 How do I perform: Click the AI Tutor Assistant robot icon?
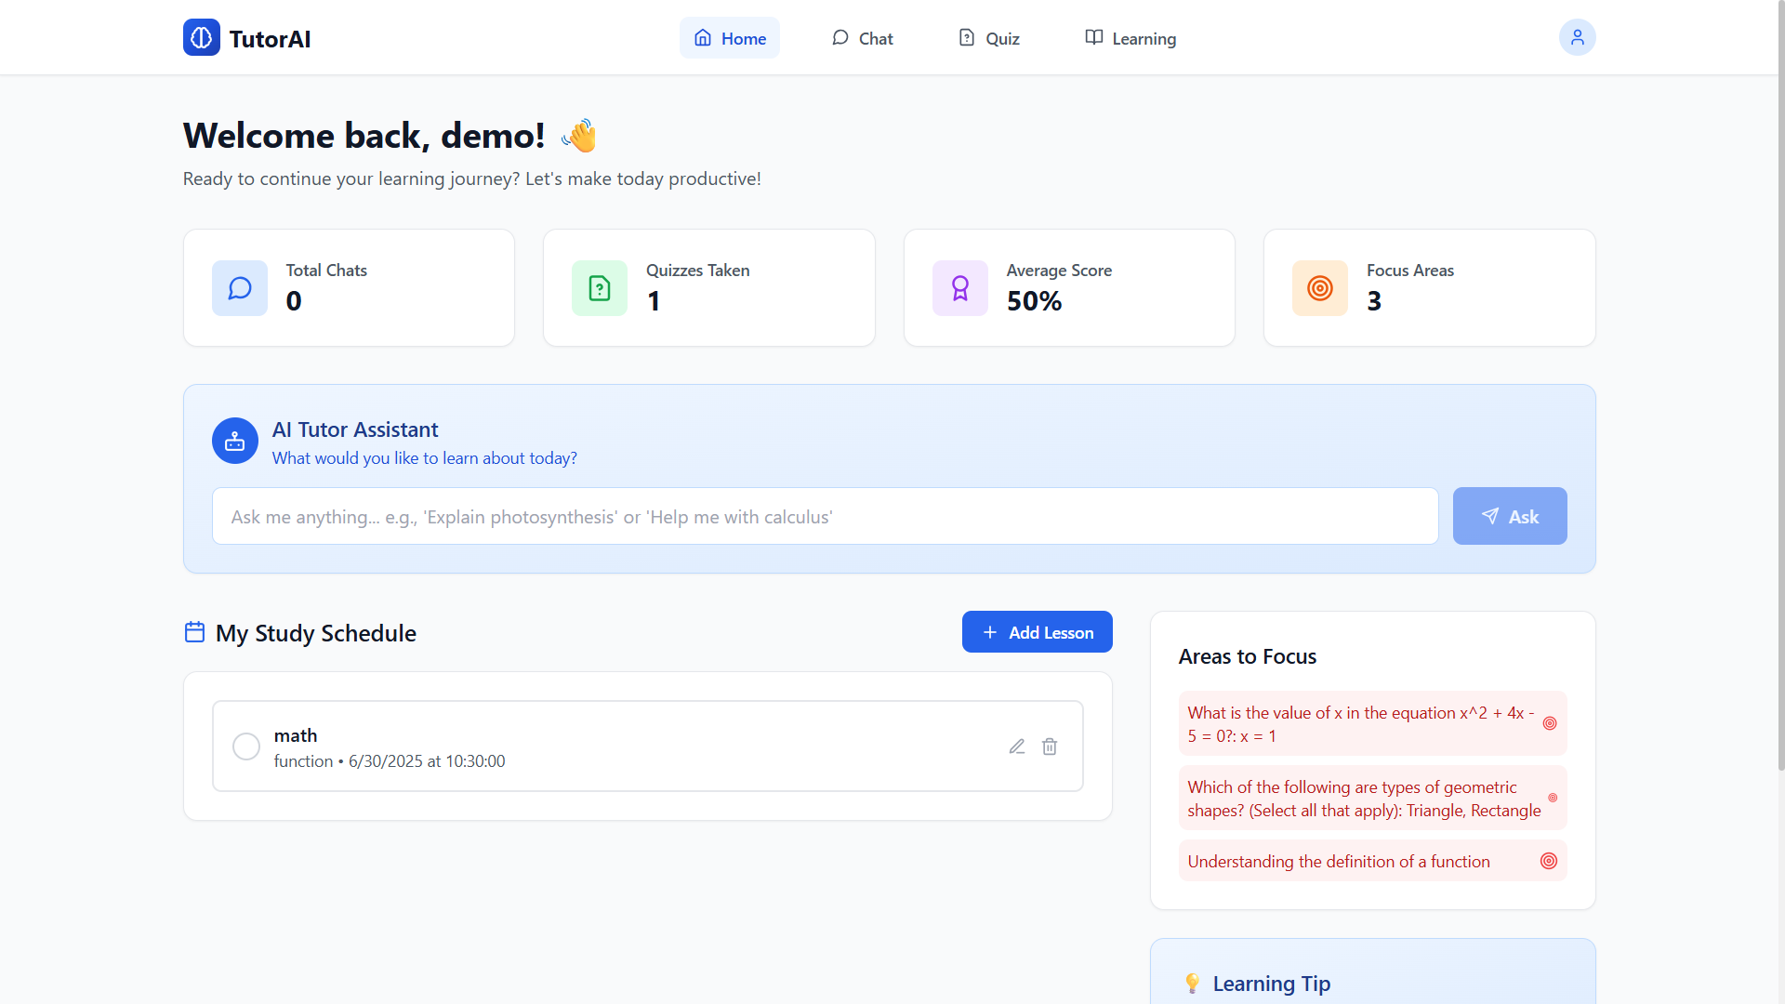[x=235, y=441]
